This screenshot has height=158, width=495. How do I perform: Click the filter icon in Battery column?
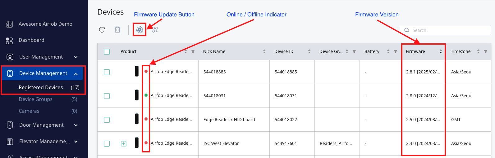click(x=395, y=51)
